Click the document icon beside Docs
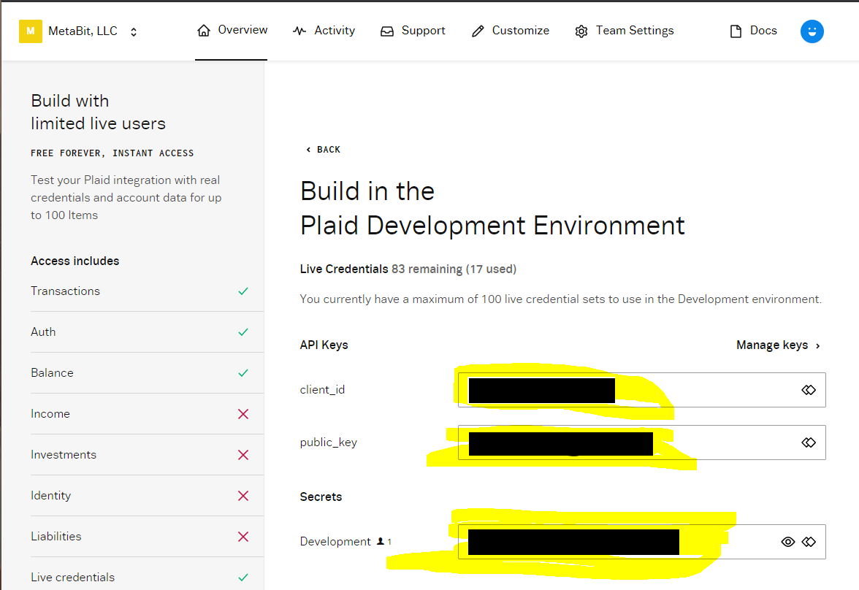The image size is (859, 590). tap(736, 31)
